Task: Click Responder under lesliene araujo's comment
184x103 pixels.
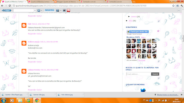Action: pos(32,62)
